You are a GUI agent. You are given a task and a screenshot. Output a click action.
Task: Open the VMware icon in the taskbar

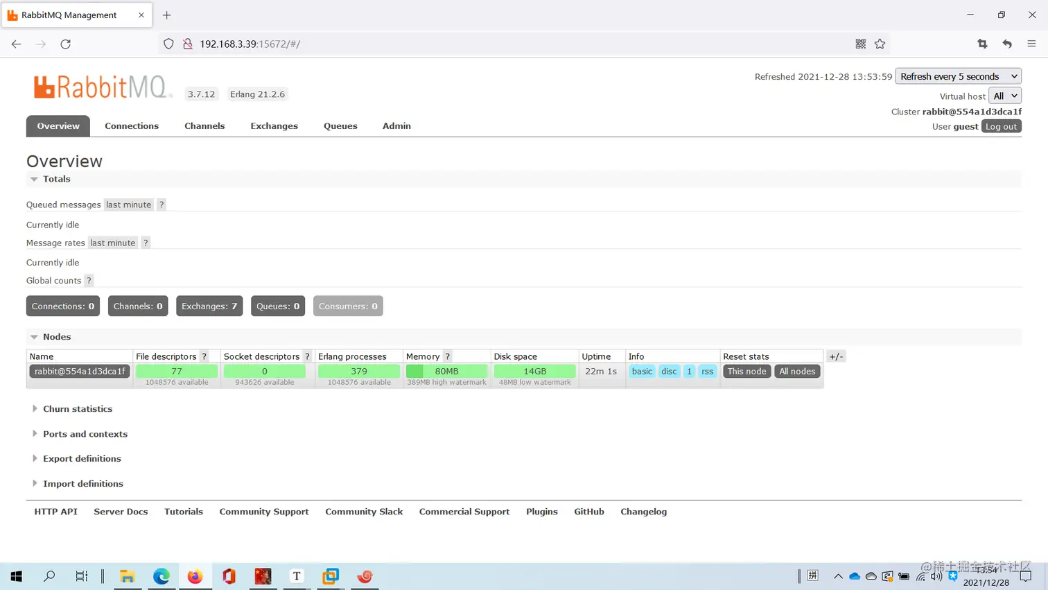[x=331, y=576]
